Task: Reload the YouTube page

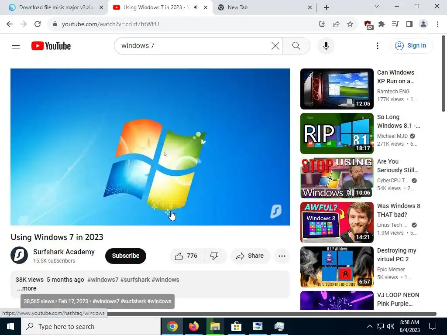Action: point(38,24)
